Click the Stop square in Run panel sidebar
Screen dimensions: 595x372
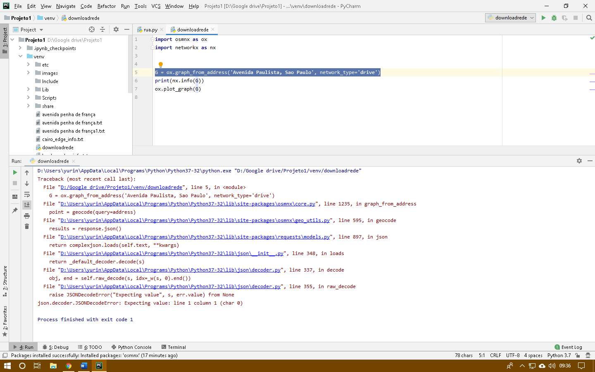click(15, 183)
